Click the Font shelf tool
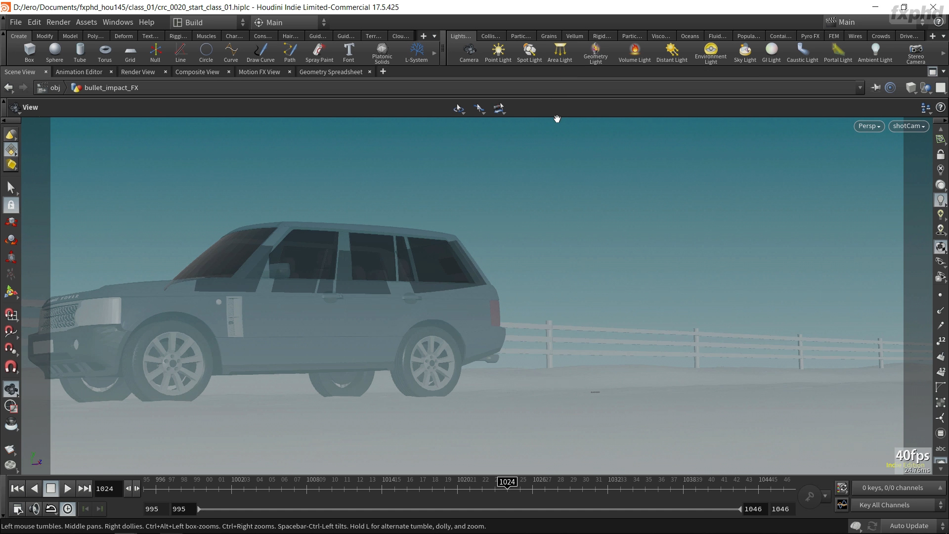Screen dimensions: 949x534 coord(348,52)
